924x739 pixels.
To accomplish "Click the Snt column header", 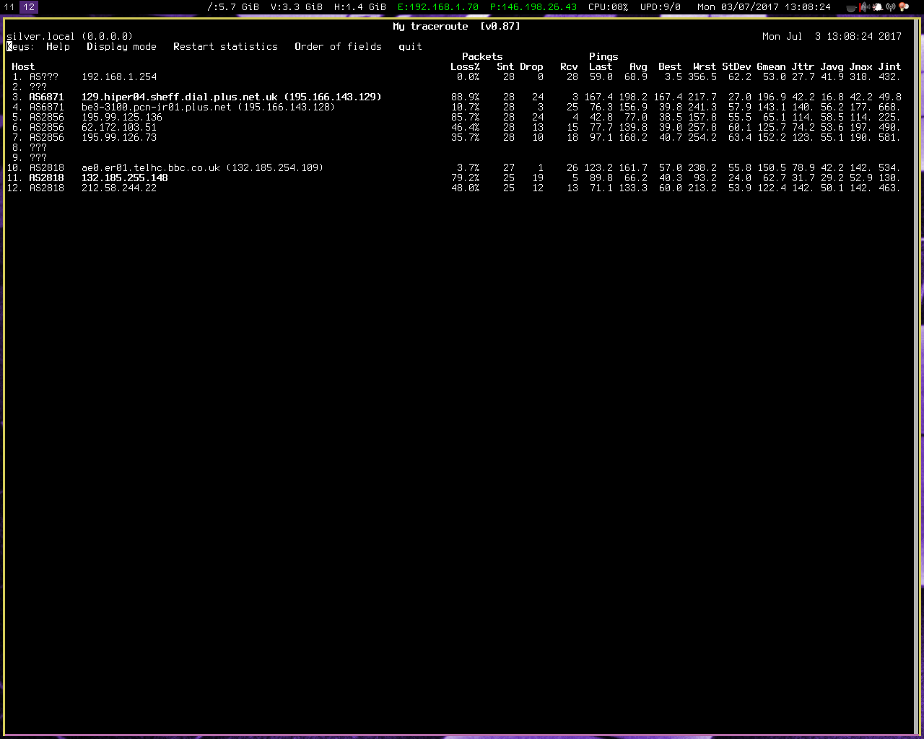I will 505,66.
